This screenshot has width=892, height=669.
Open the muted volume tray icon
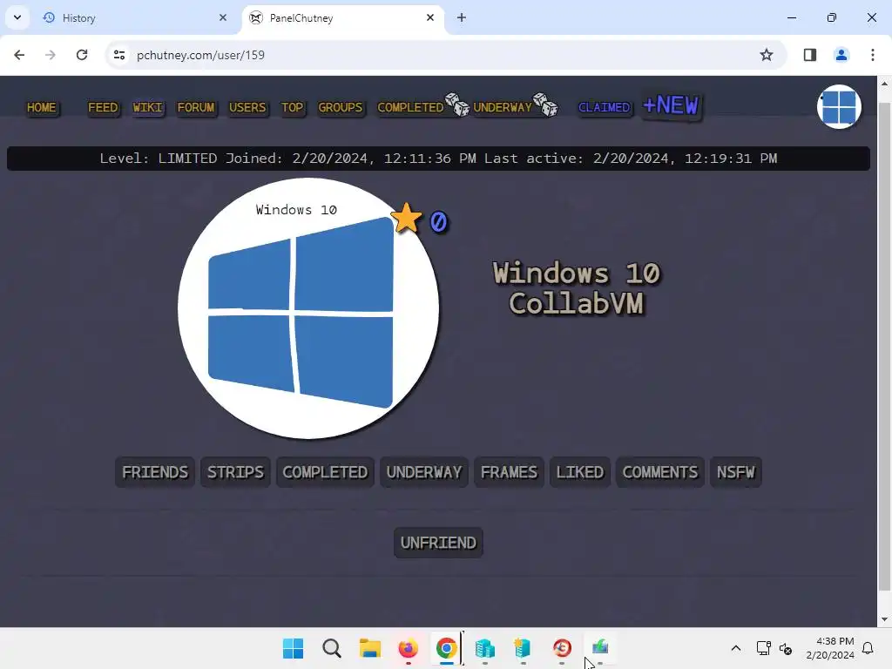tap(786, 648)
